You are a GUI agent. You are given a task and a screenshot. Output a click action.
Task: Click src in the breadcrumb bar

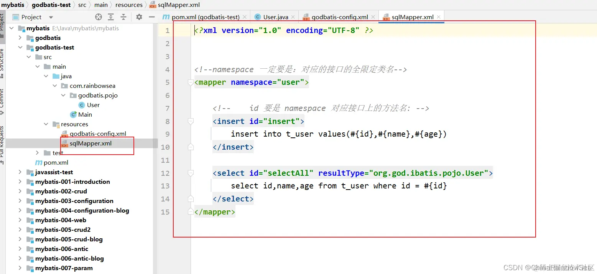[x=82, y=5]
